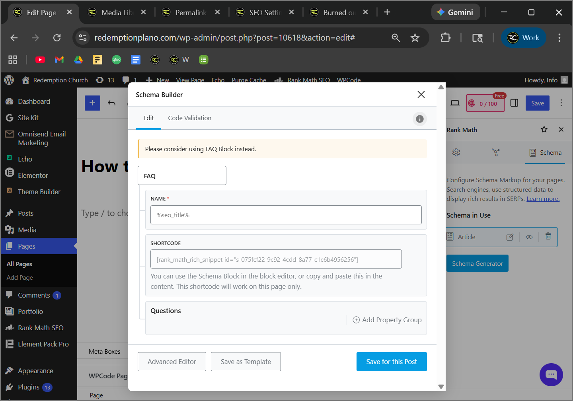This screenshot has height=401, width=573.
Task: Toggle the editor settings sidebar panel
Action: click(514, 103)
